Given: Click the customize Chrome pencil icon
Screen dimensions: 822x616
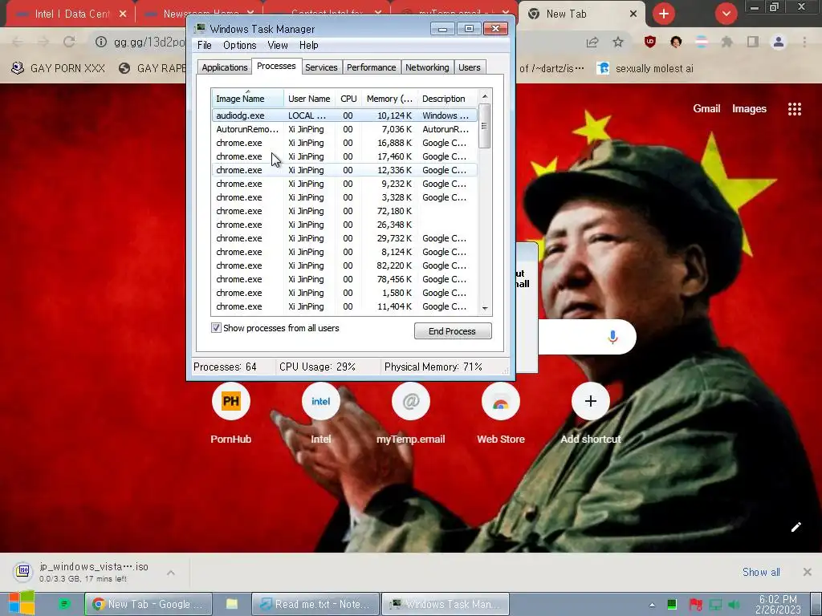Looking at the screenshot, I should point(796,527).
